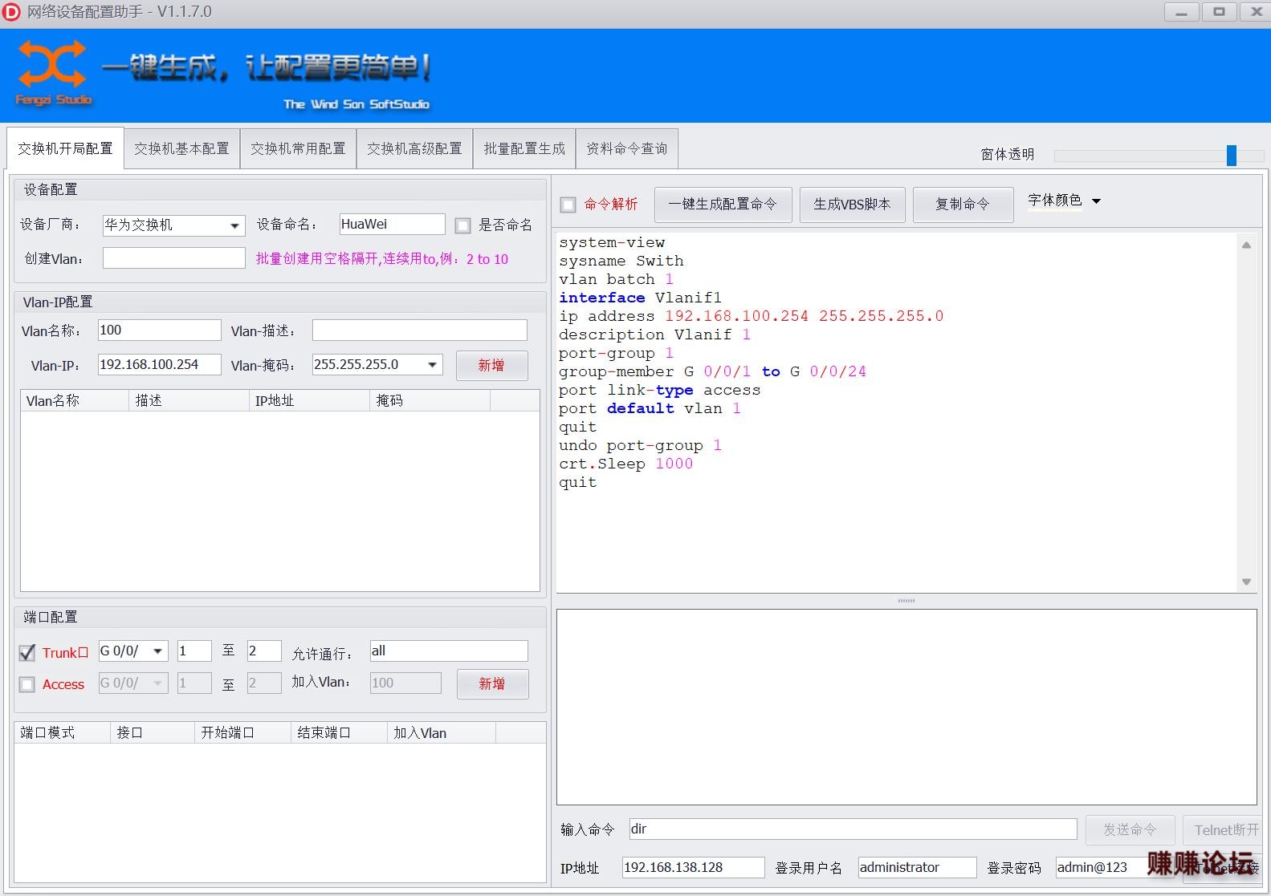The image size is (1271, 896).
Task: Expand the Vlan-掩码 subnet mask dropdown
Action: [432, 365]
